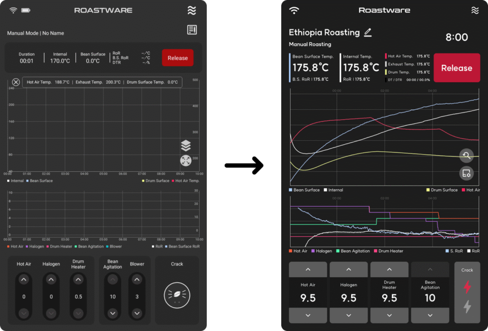Tap the ROASTWARE logo on the left screen
Viewport: 488px width, 331px height.
pyautogui.click(x=103, y=10)
